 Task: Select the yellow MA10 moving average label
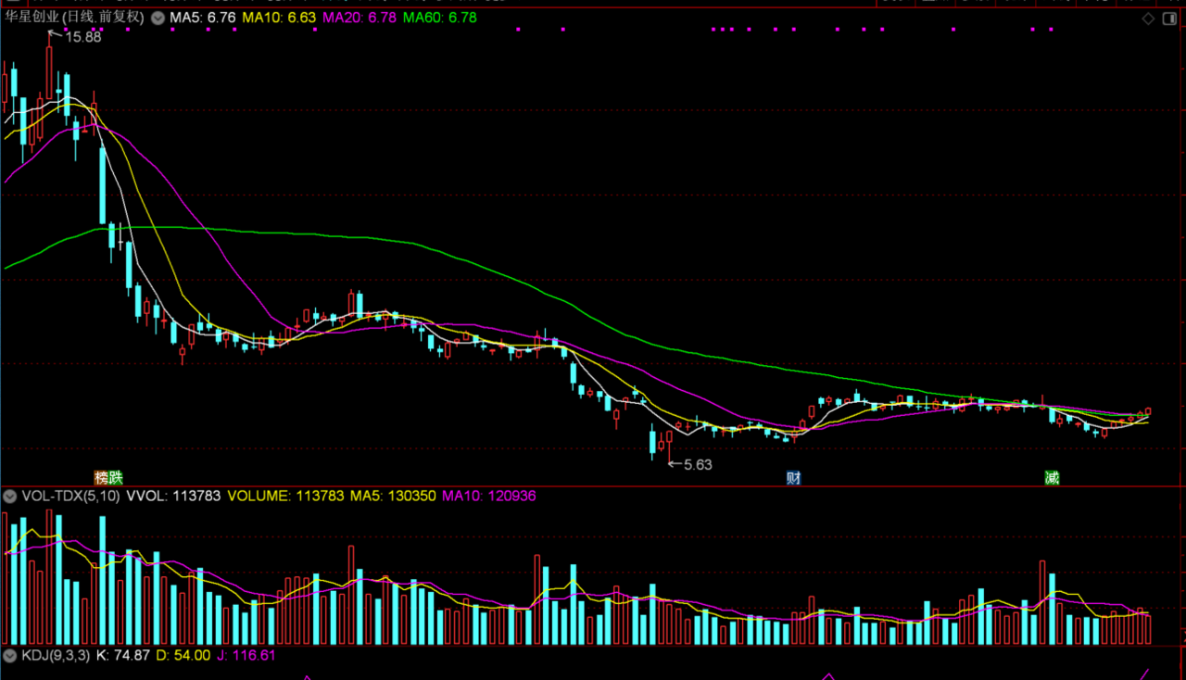[275, 18]
